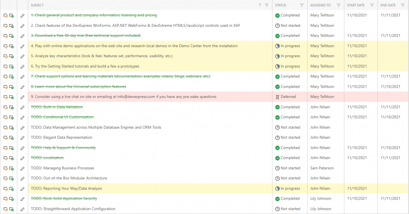Open task '6. Try the Getting Started tutorials'
This screenshot has width=409, height=214.
(x=85, y=66)
